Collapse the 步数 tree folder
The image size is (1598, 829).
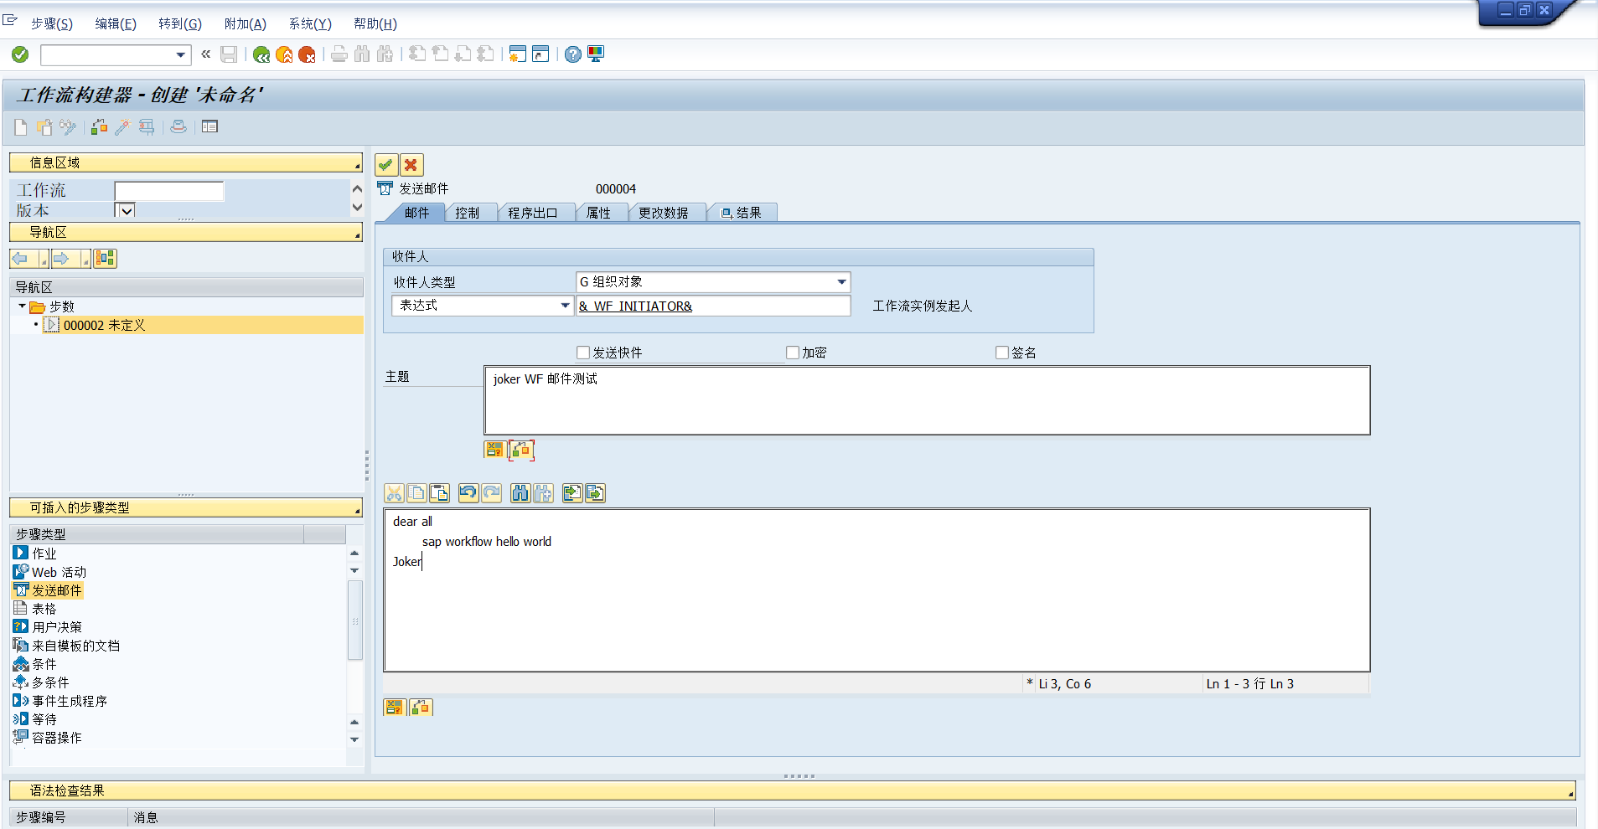tap(22, 306)
